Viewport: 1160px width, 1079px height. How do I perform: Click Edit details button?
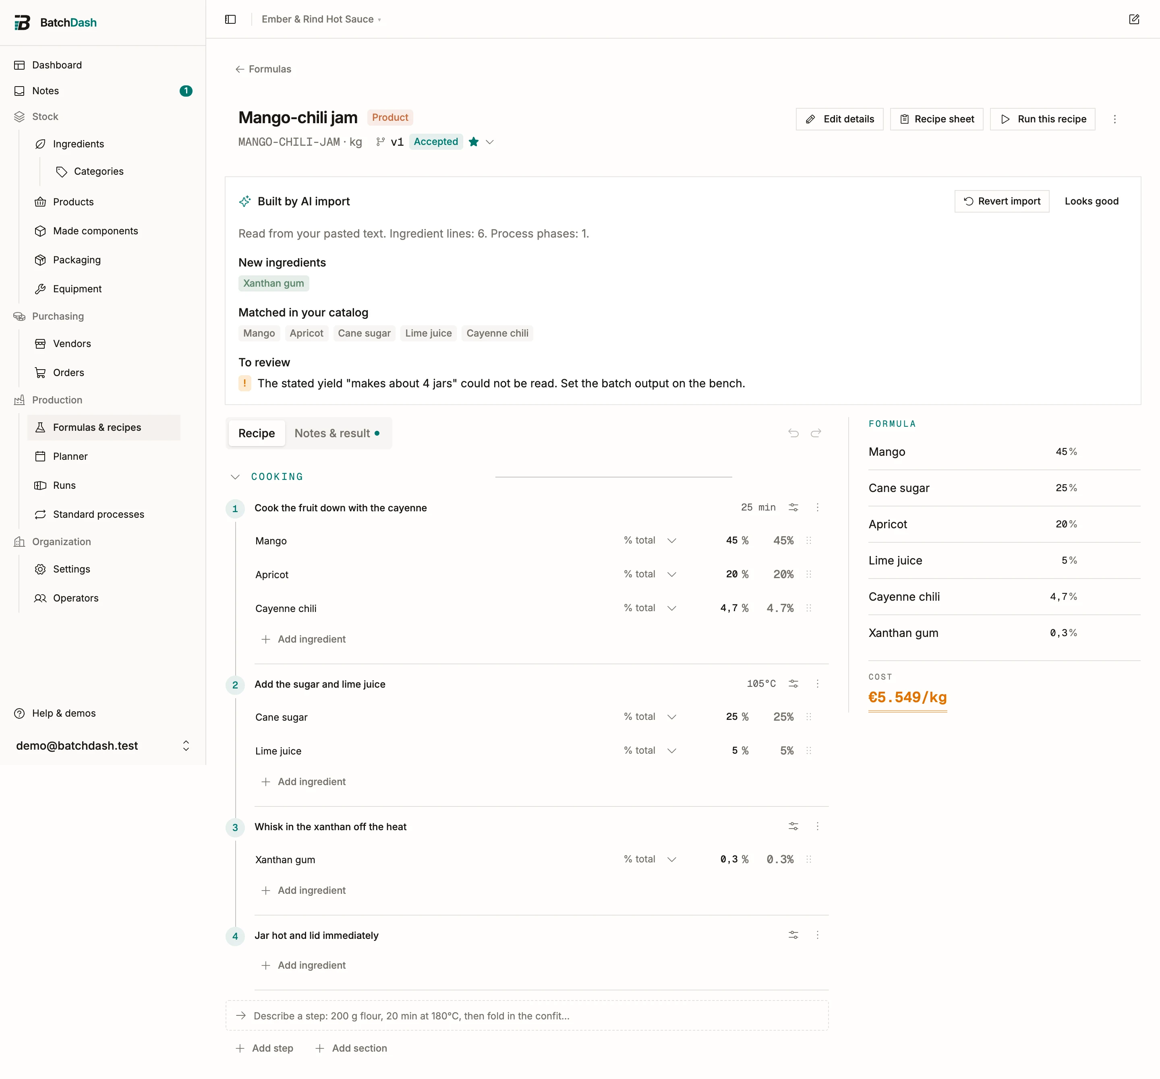839,119
